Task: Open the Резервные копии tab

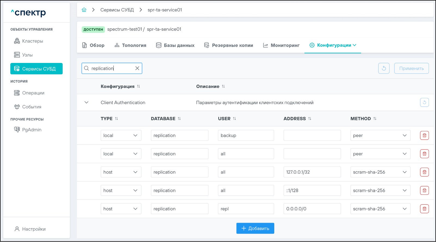Action: click(x=229, y=45)
